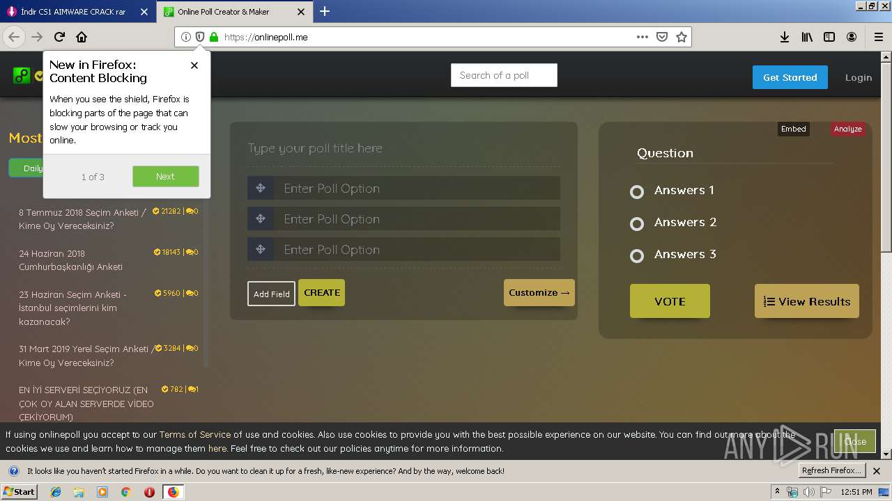This screenshot has height=501, width=892.
Task: Open the 8 Temmuz 2018 Seçim Anketi poll
Action: point(83,219)
